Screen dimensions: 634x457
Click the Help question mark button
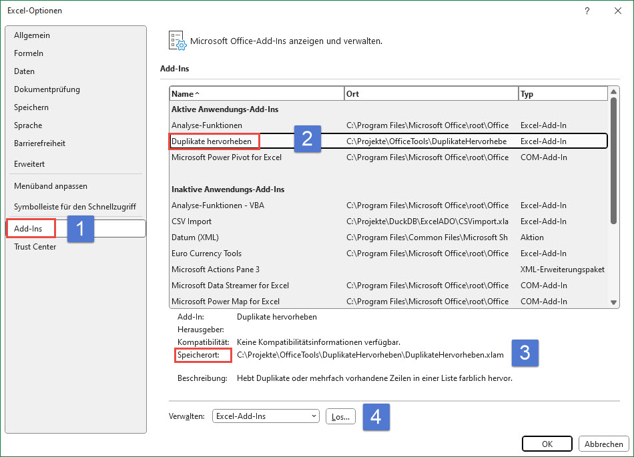tap(587, 11)
